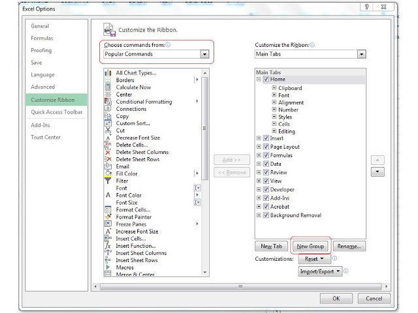The image size is (418, 313).
Task: Click the Borders command icon
Action: 108,80
